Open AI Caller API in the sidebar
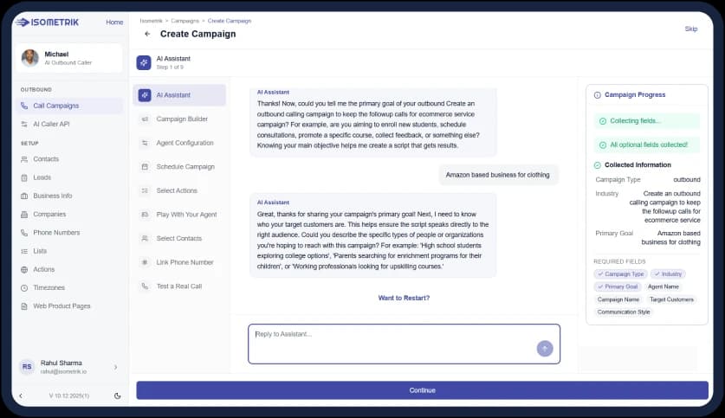 [69, 125]
